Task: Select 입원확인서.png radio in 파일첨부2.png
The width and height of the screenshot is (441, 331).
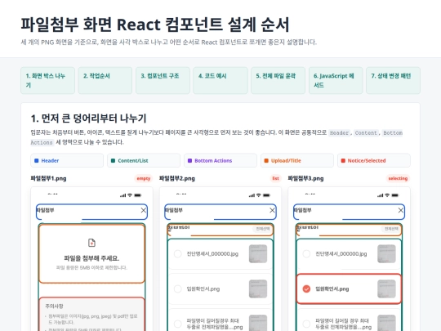Action: click(x=178, y=289)
